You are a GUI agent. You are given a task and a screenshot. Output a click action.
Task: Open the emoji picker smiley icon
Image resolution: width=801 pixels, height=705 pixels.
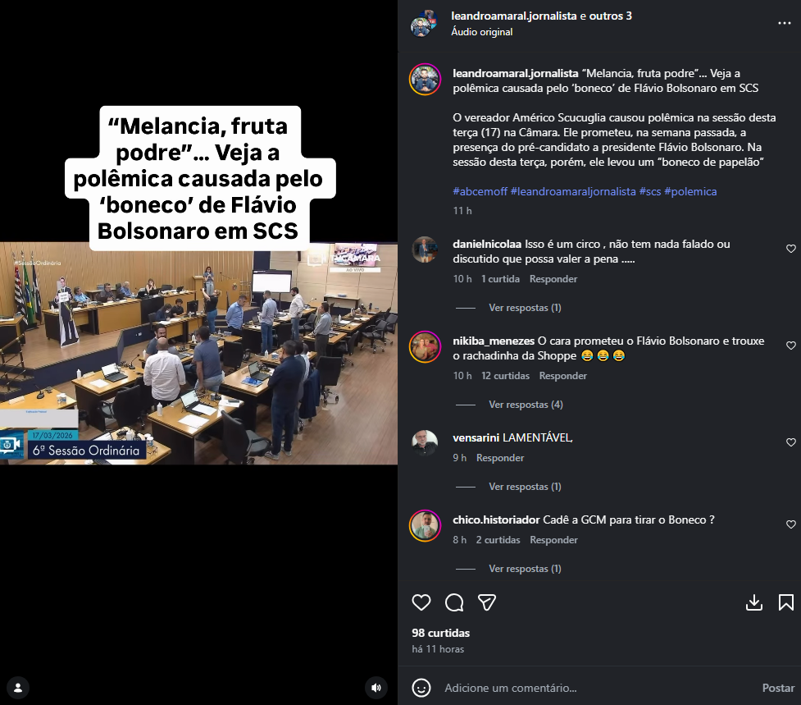[x=421, y=688]
